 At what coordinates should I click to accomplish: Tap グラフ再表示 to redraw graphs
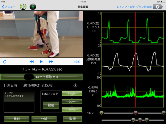[144, 7]
